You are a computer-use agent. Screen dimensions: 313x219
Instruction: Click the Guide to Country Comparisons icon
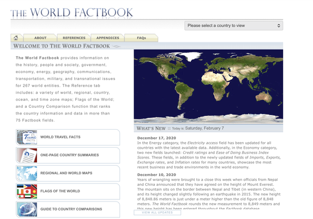point(27,209)
